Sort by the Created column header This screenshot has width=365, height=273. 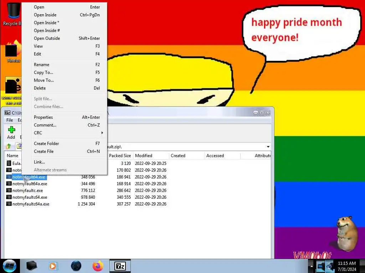click(x=187, y=156)
